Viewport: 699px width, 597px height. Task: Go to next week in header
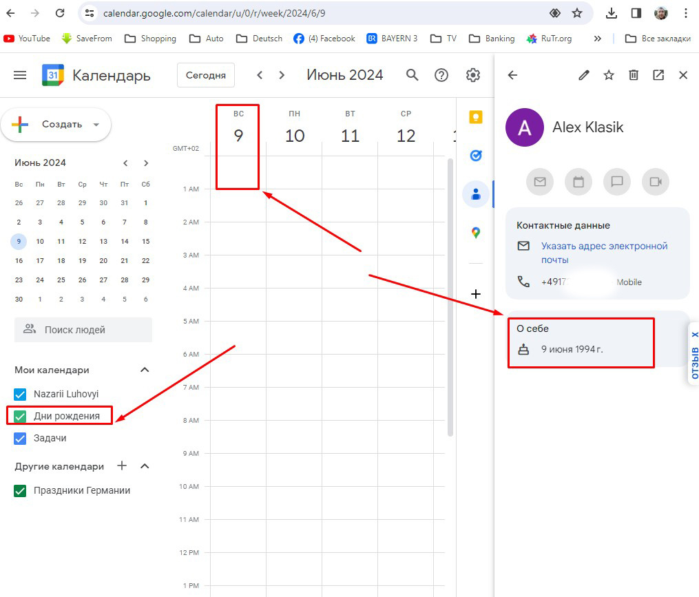[282, 75]
